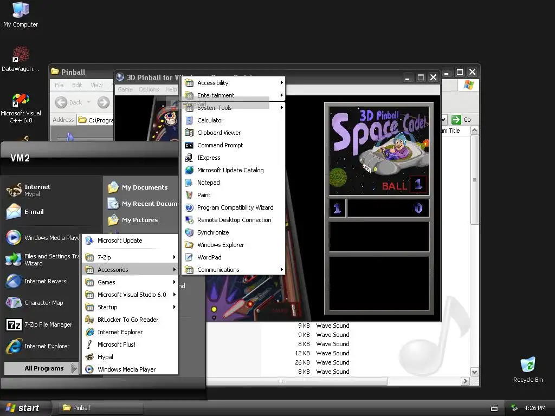Open the DataWagon desktop shortcut

(x=21, y=58)
